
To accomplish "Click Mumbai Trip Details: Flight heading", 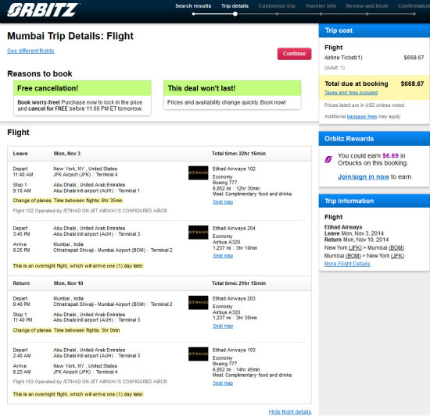I will [x=70, y=36].
